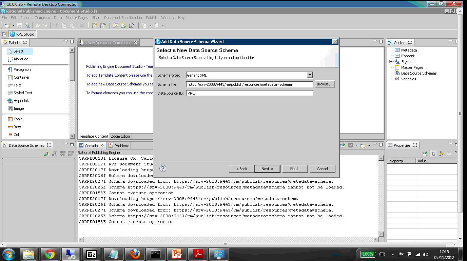Click the Palette scrollbar down arrow
Image resolution: width=467 pixels, height=261 pixels.
(x=72, y=136)
